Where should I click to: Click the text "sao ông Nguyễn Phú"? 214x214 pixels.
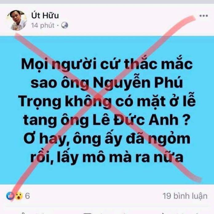pos(107,82)
